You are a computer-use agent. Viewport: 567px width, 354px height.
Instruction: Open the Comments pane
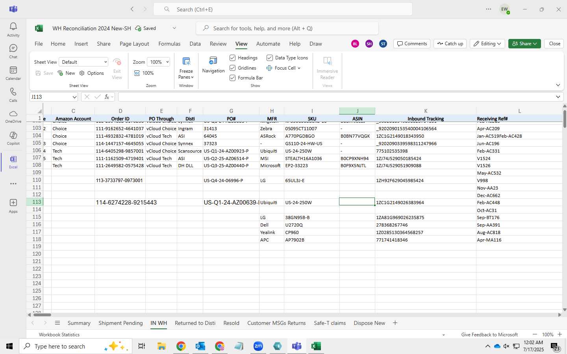(x=412, y=44)
